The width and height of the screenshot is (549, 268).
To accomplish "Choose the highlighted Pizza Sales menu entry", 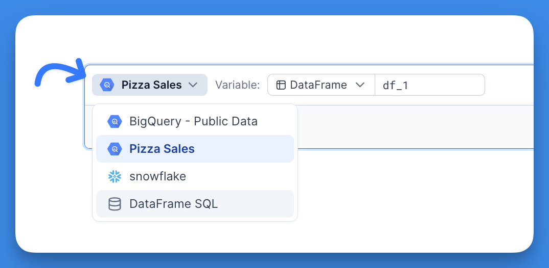I will tap(195, 149).
